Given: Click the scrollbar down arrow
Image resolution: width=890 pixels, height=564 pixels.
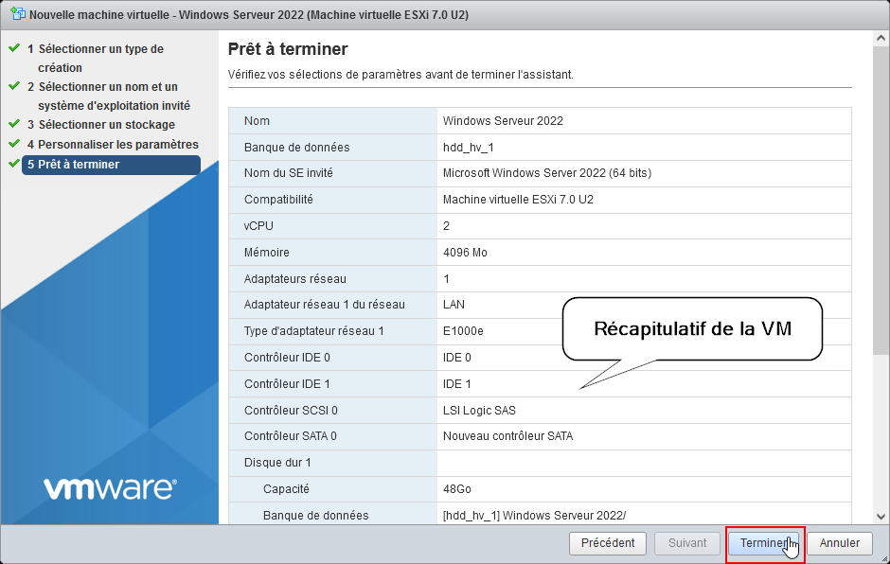Looking at the screenshot, I should pyautogui.click(x=881, y=517).
